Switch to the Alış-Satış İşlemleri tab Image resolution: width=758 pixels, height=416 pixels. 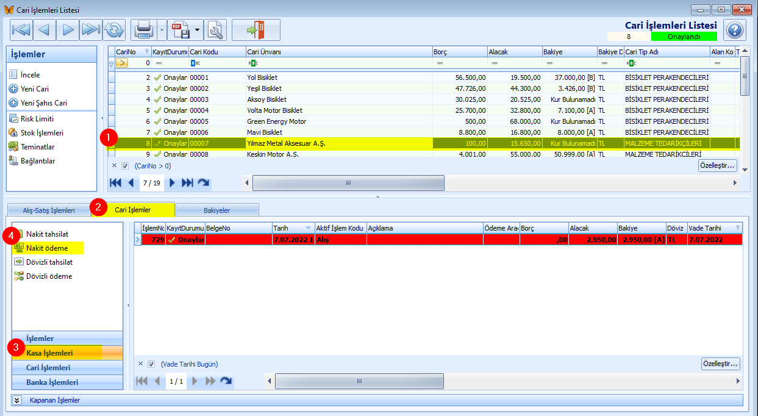[x=49, y=210]
